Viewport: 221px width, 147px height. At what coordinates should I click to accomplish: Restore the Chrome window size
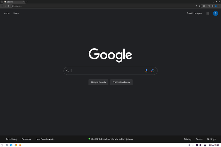[x=216, y=2]
